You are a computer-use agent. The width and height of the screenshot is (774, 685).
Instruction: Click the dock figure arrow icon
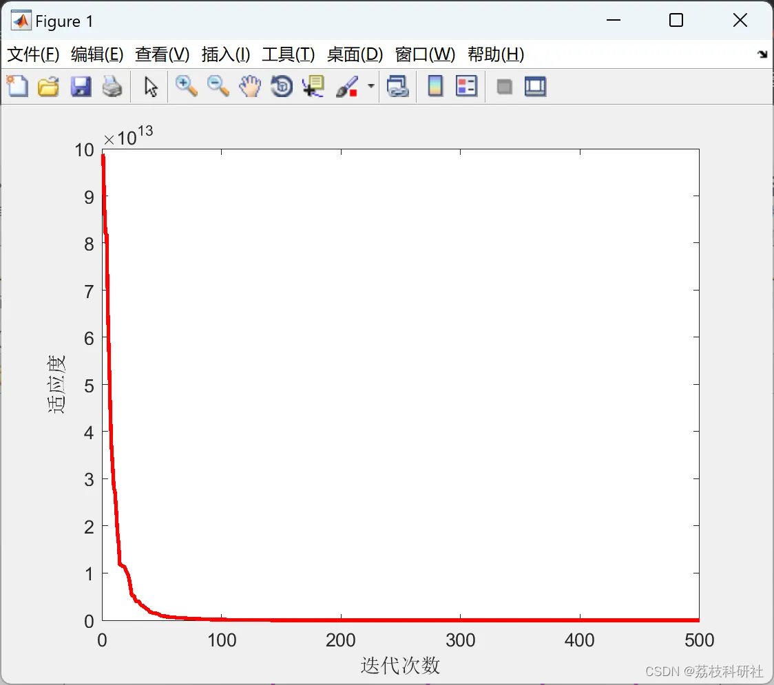coord(763,54)
